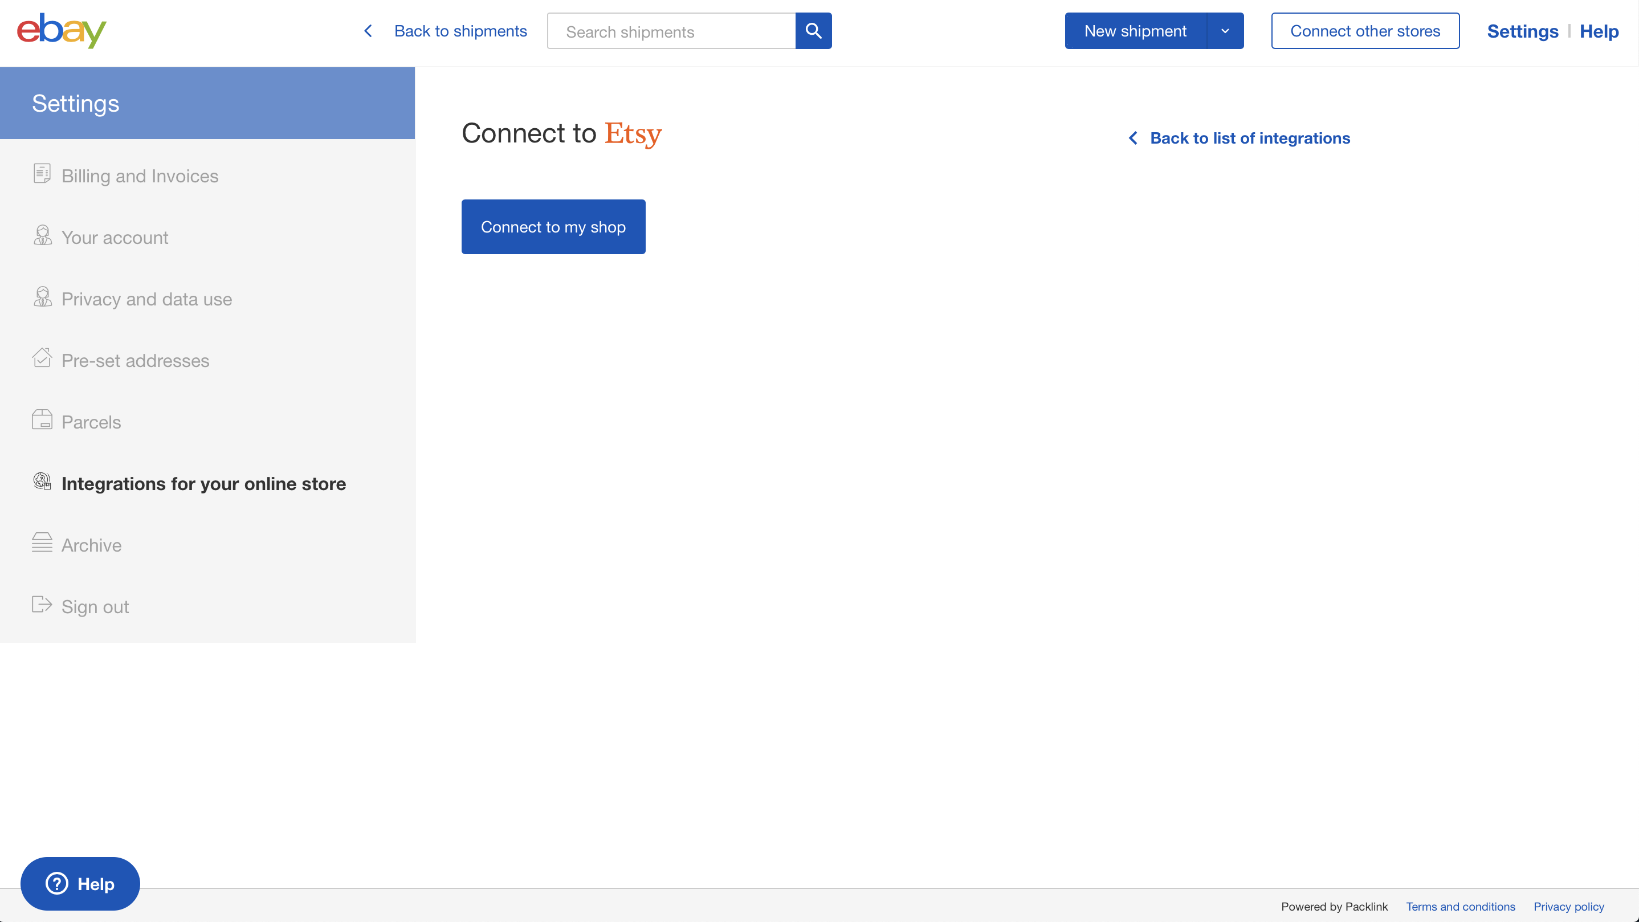Viewport: 1639px width, 922px height.
Task: Click the Your account person icon
Action: 42,235
